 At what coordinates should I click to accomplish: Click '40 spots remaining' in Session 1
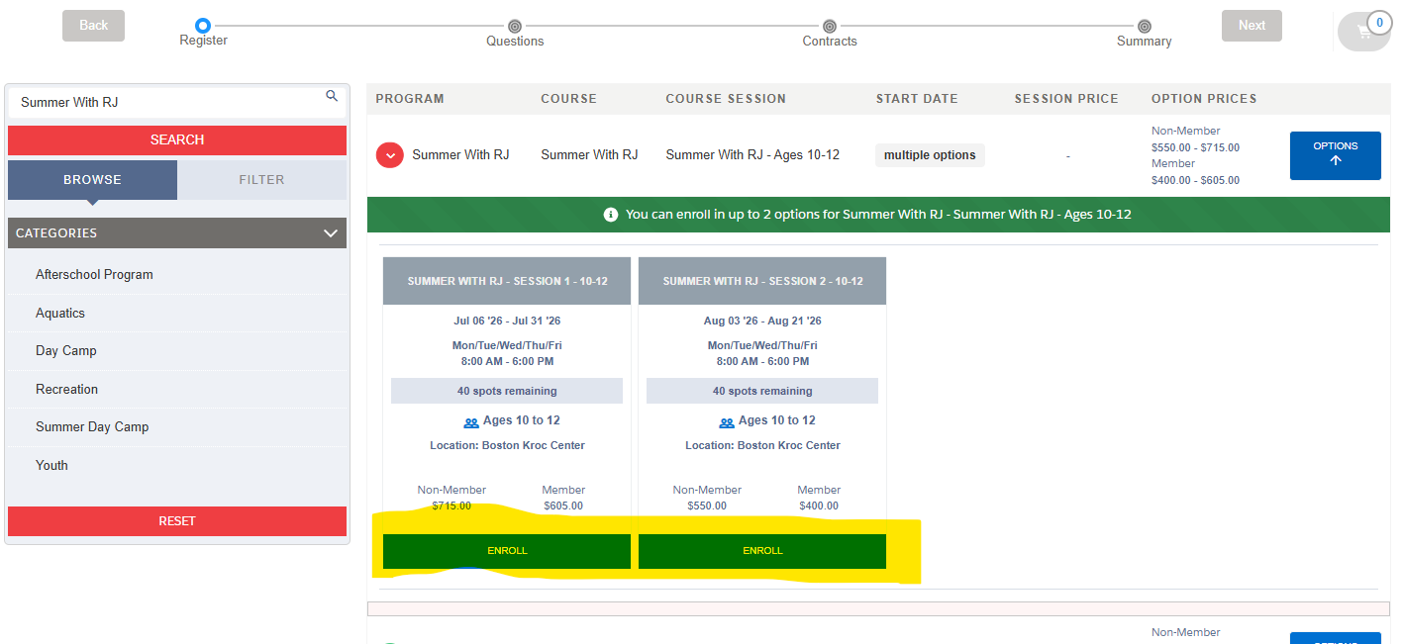click(x=507, y=391)
